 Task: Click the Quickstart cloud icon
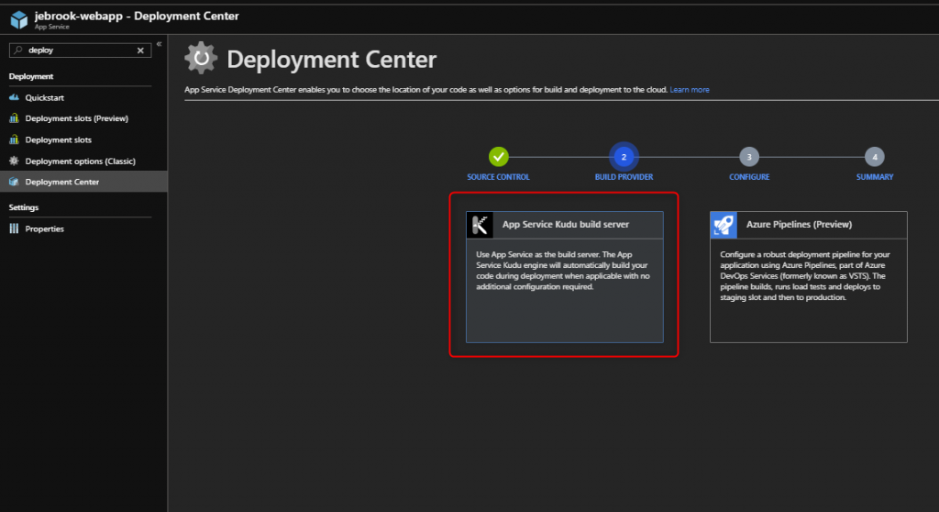(14, 97)
